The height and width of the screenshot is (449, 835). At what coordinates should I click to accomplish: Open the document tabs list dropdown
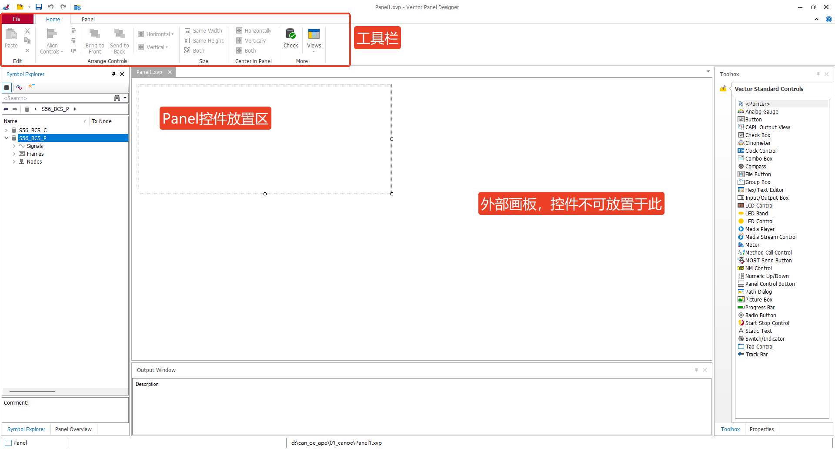click(x=708, y=72)
